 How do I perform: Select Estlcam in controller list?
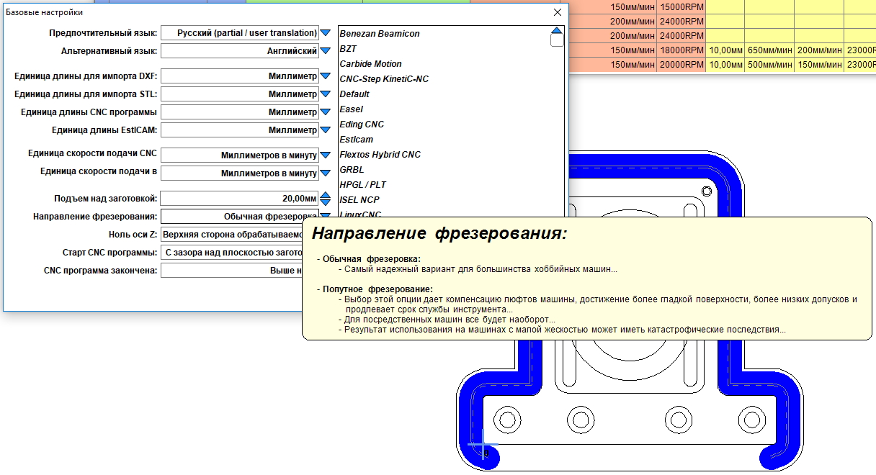pyautogui.click(x=357, y=140)
